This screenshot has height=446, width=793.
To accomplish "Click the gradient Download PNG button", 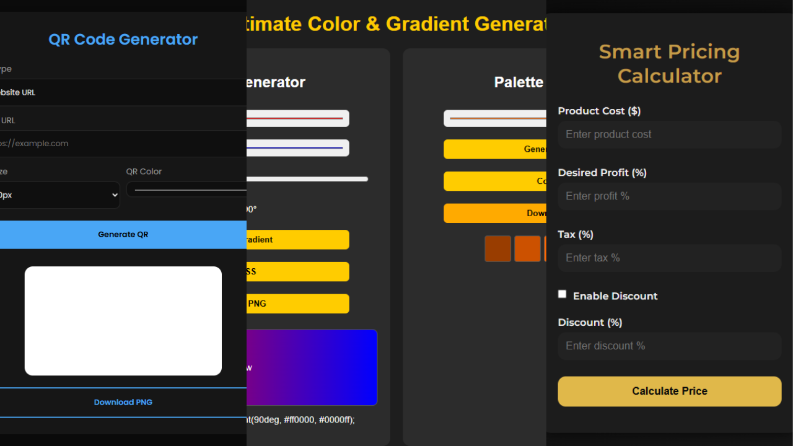I will 297,304.
